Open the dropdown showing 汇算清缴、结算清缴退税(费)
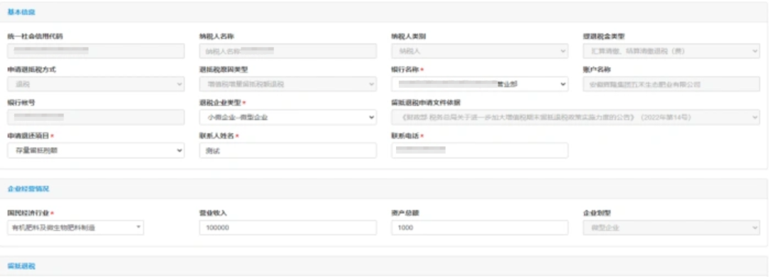The width and height of the screenshot is (769, 277). point(671,51)
